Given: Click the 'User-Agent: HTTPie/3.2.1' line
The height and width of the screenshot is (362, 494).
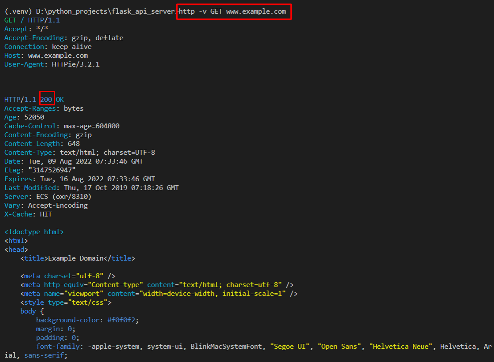Looking at the screenshot, I should pos(52,64).
